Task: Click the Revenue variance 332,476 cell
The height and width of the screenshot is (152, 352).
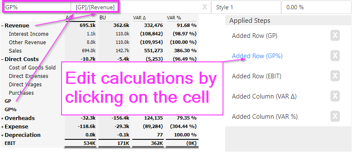Action: 154,26
